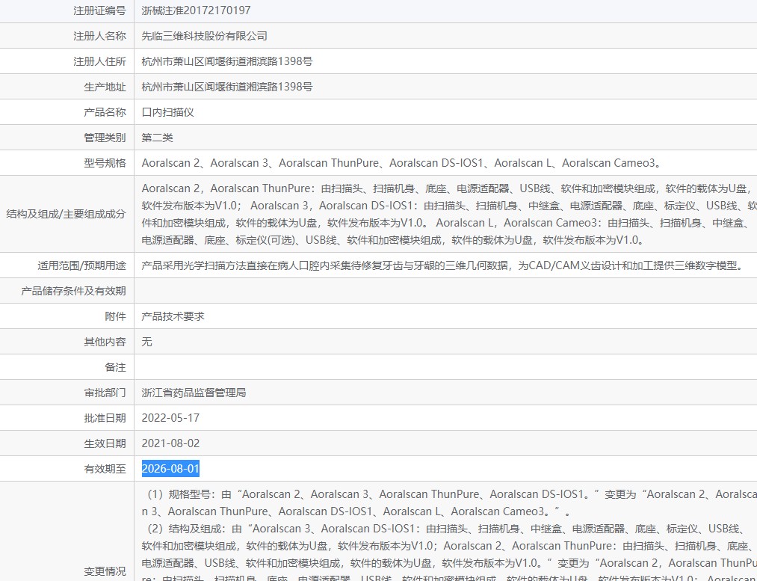Click the 产品储存条件及有效期 label
Screen dimensions: 757x581
(x=73, y=291)
